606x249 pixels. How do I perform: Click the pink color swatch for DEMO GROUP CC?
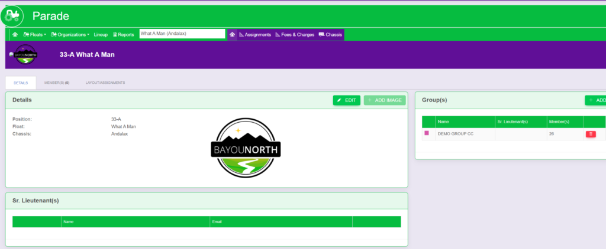point(426,133)
